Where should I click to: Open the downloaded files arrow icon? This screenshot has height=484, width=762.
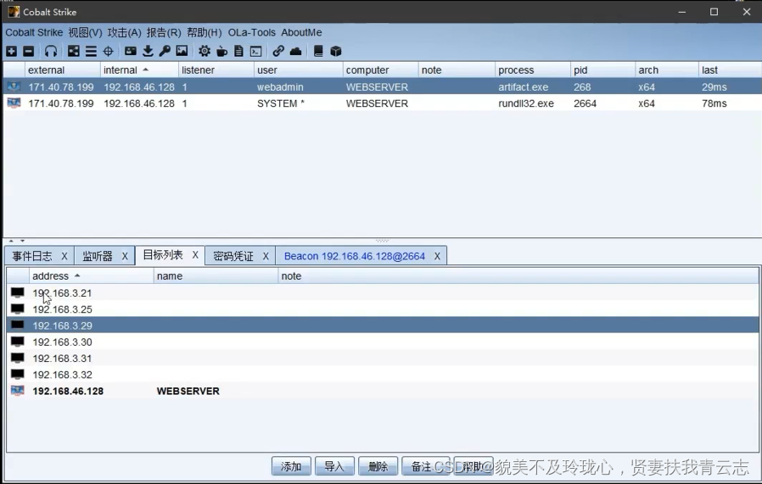point(148,51)
